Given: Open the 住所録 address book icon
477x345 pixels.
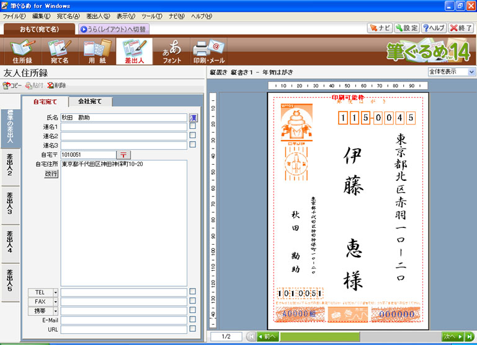Looking at the screenshot, I should [22, 51].
